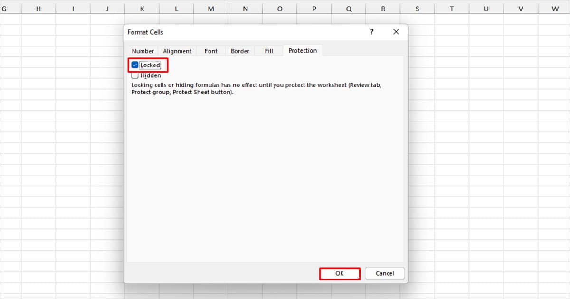570x299 pixels.
Task: Click the Help question mark icon
Action: tap(372, 32)
